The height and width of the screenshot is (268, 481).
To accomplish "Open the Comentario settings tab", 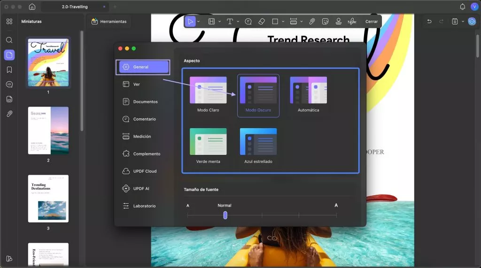I will (x=143, y=119).
